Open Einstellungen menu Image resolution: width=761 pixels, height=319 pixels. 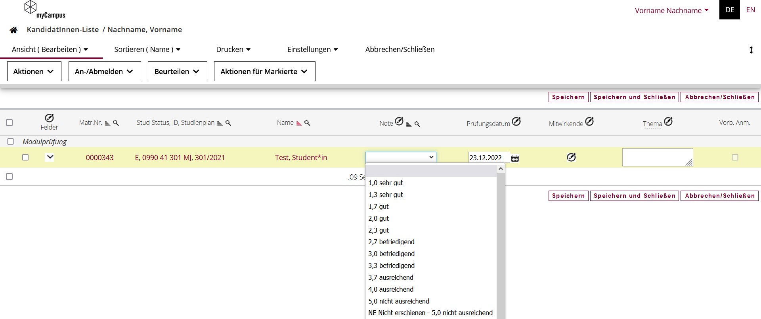[313, 50]
